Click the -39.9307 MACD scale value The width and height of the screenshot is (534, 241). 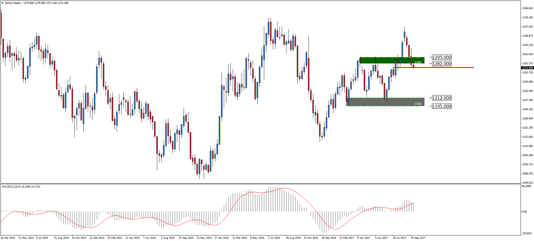point(527,233)
